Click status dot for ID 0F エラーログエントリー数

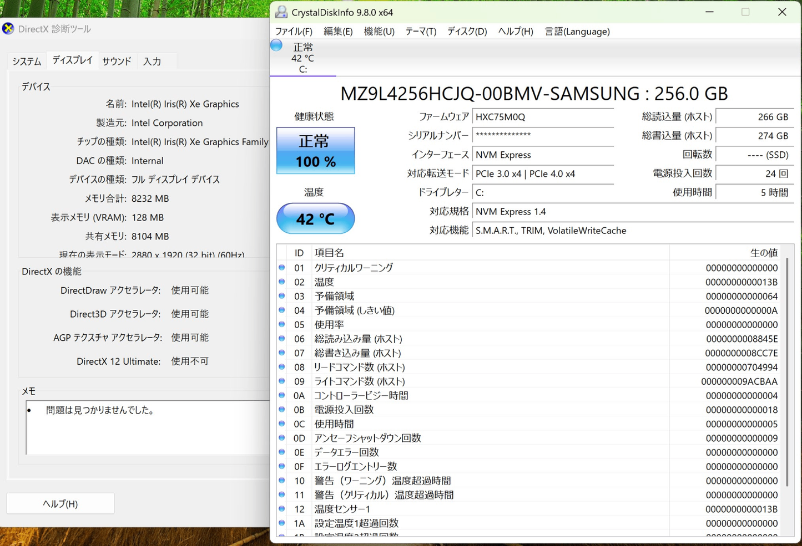(282, 466)
